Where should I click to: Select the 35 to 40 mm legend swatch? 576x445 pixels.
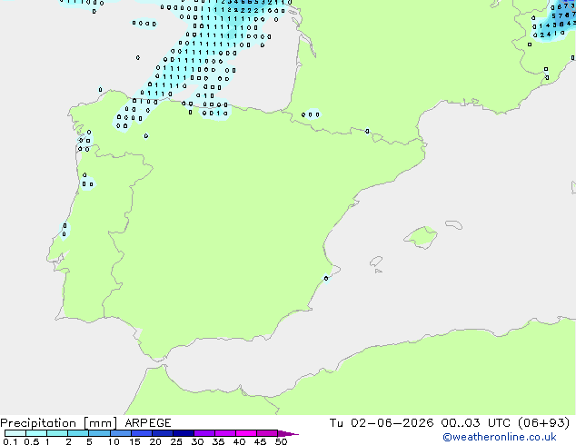[225, 433]
